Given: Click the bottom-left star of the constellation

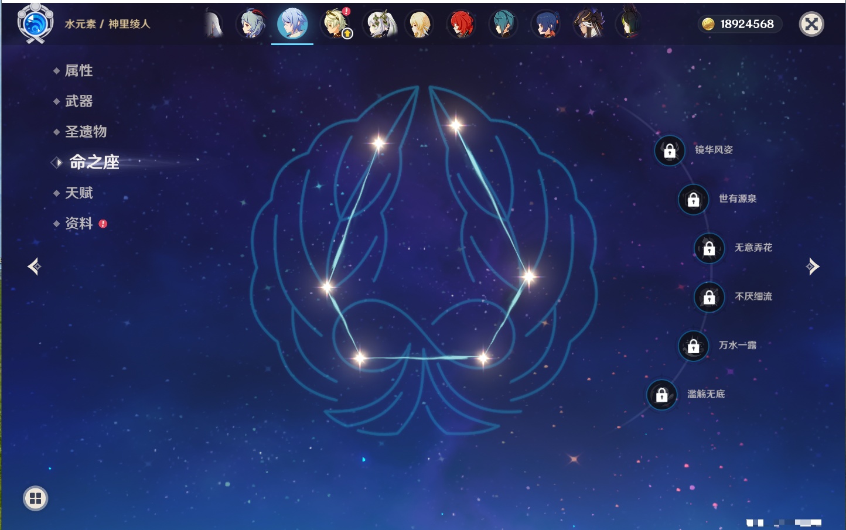Looking at the screenshot, I should point(360,357).
